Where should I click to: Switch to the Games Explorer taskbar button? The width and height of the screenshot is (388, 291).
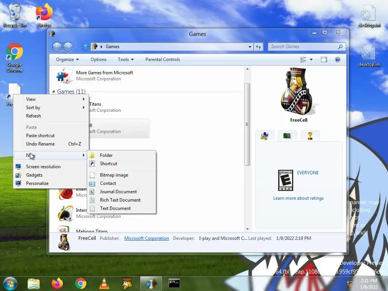pyautogui.click(x=151, y=283)
